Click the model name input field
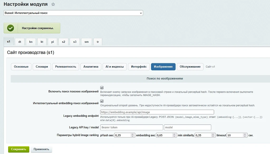The width and height of the screenshot is (270, 154). pyautogui.click(x=187, y=127)
